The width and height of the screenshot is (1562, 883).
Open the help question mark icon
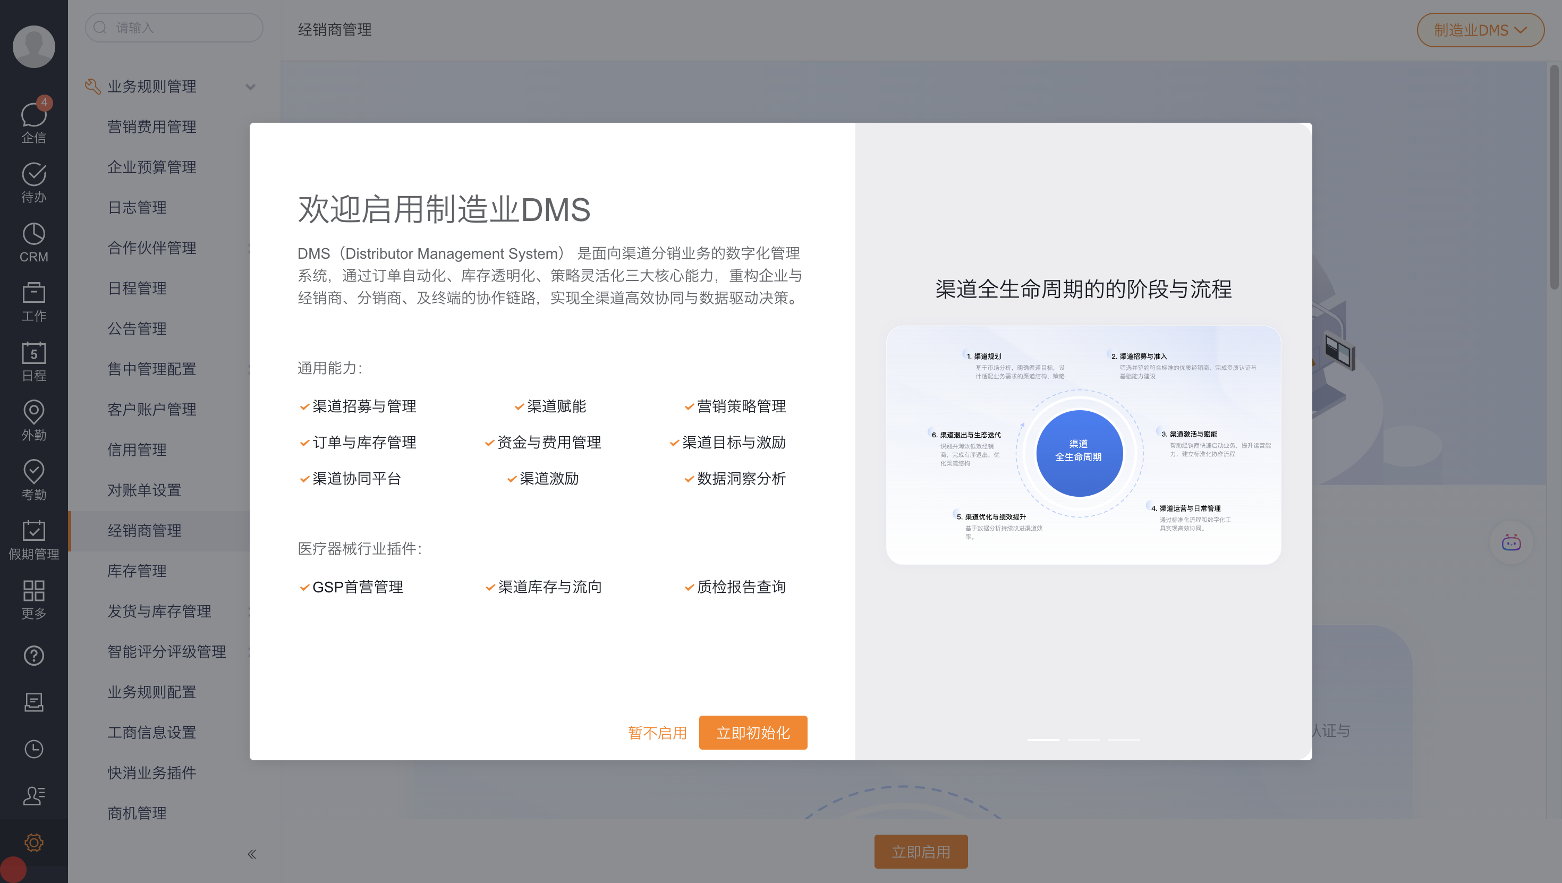33,656
